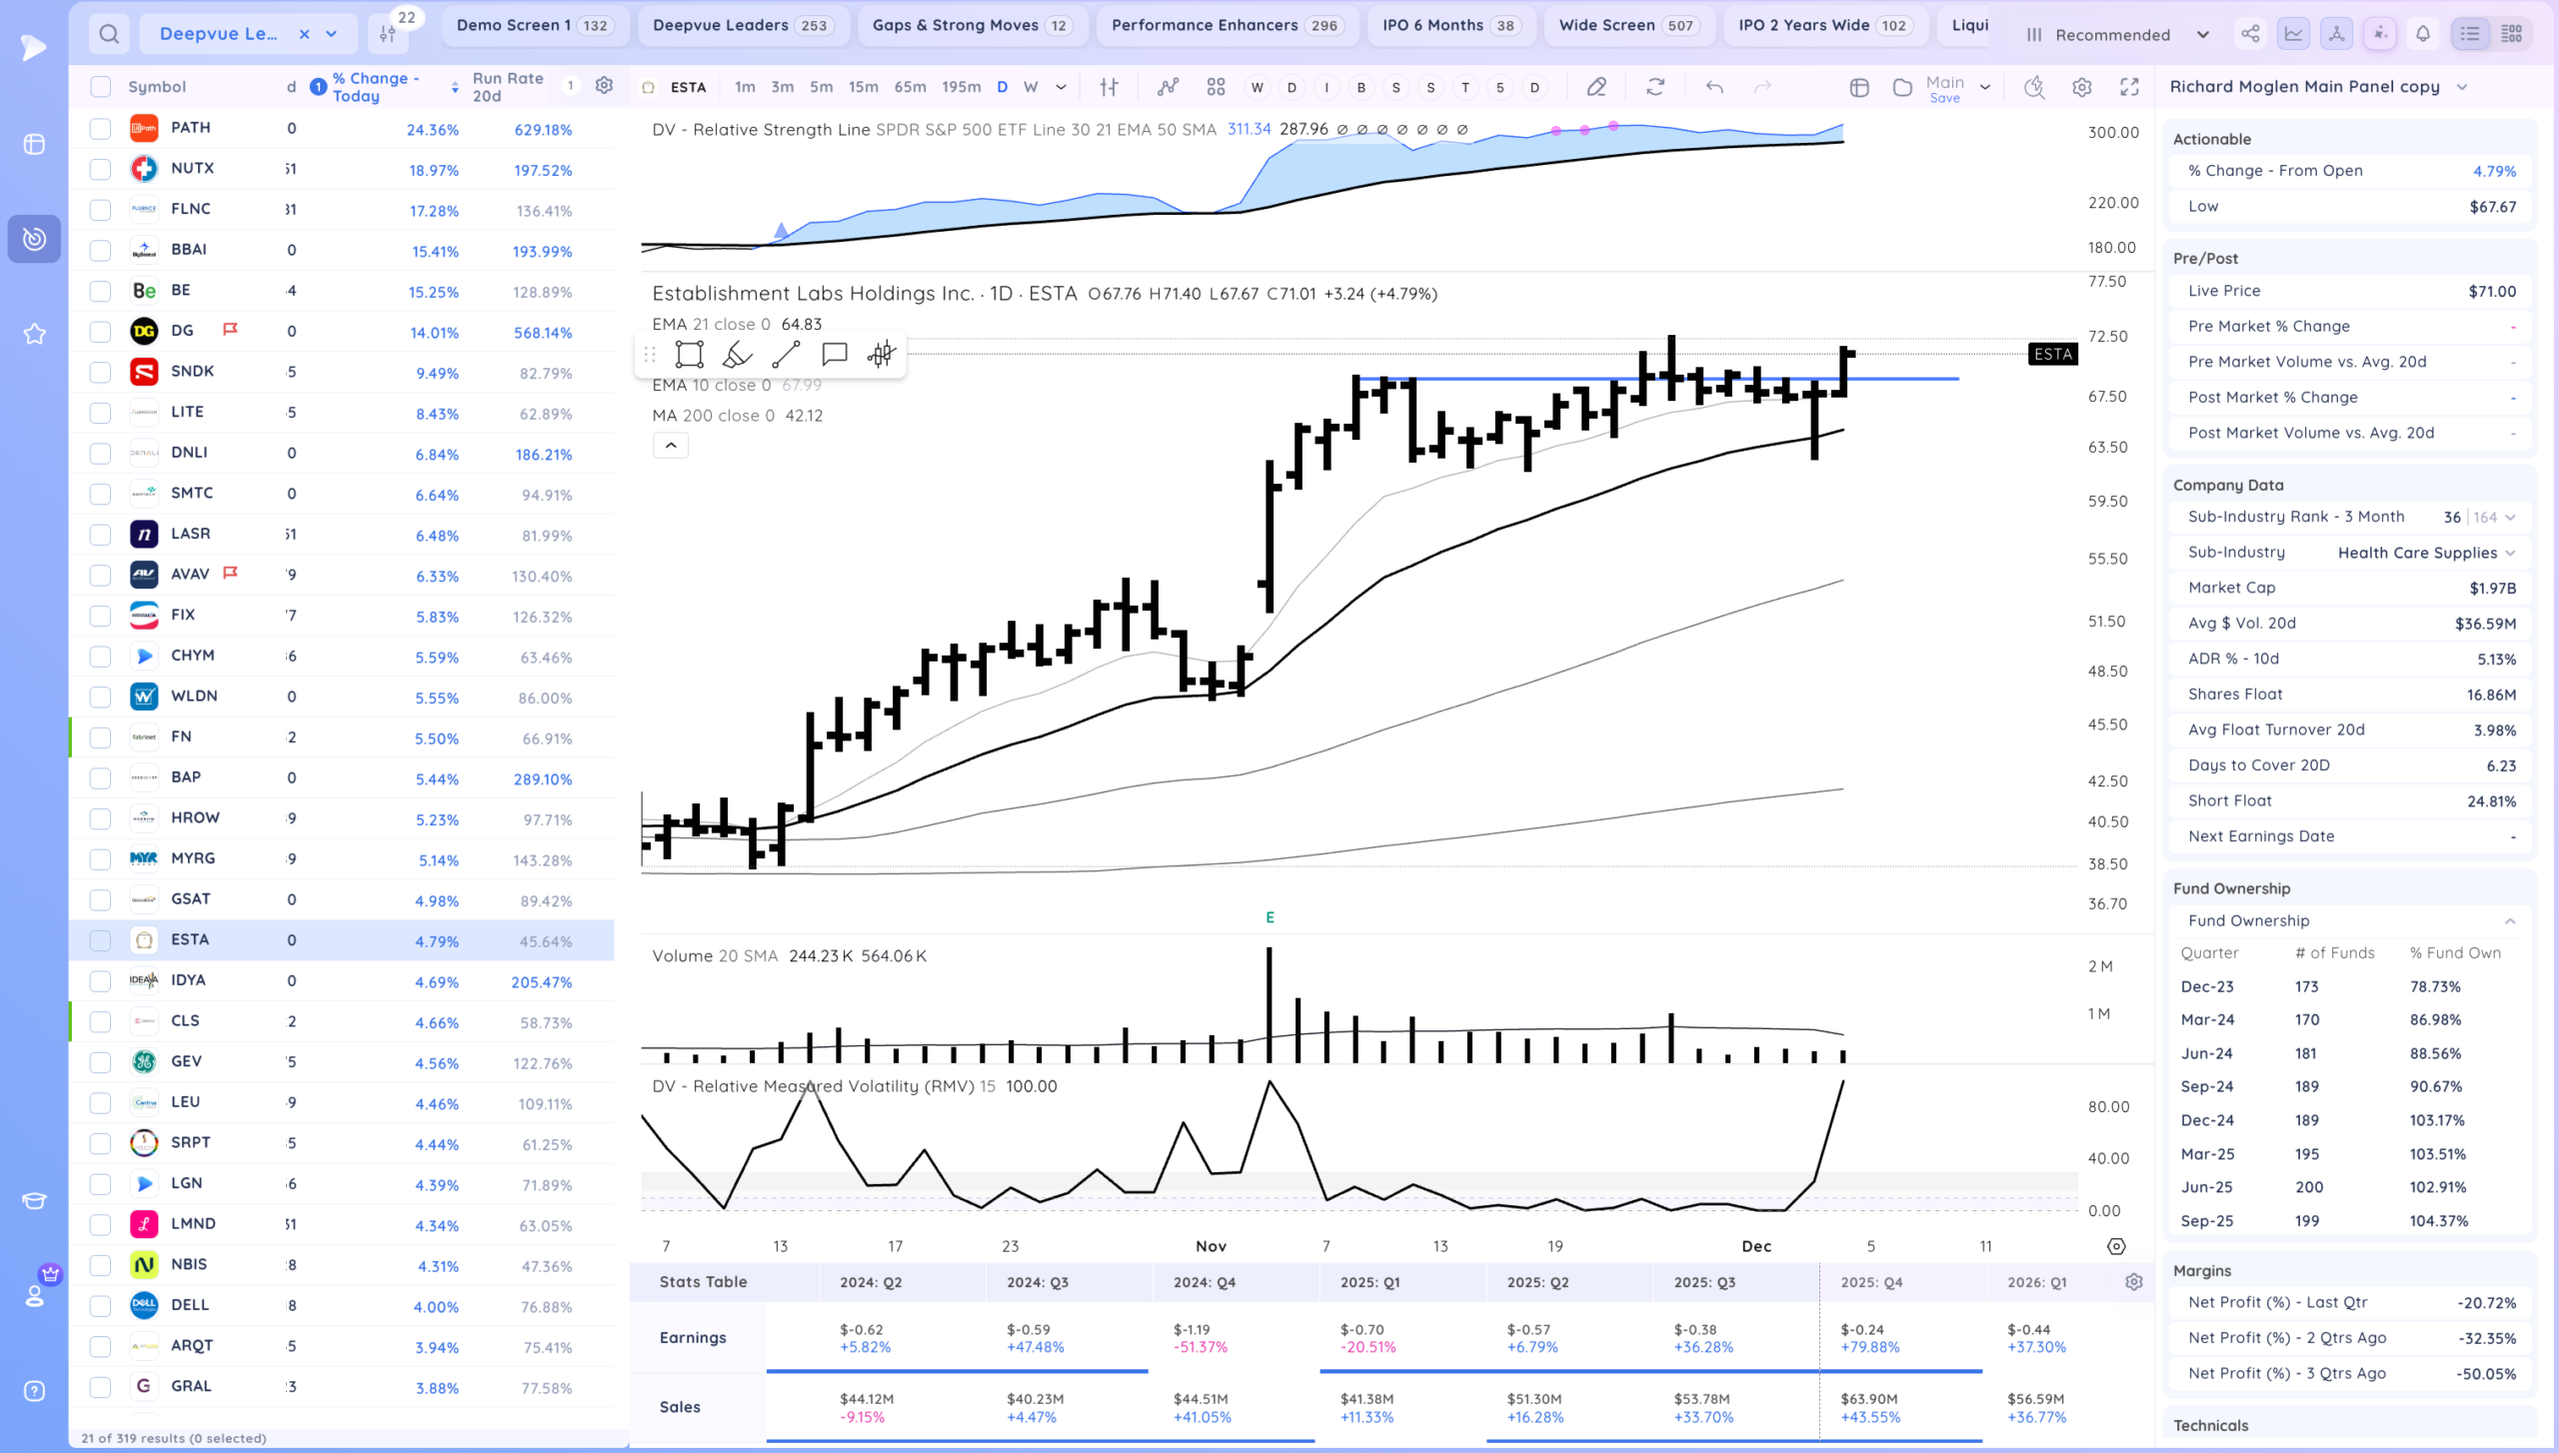Open Stats Table settings gear
Viewport: 2559px width, 1453px height.
tap(2134, 1282)
